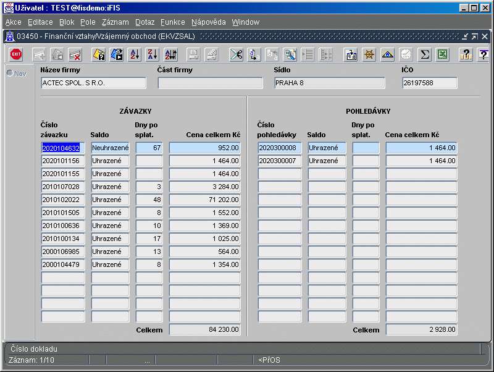Select pohledávka number 2020300007
Image resolution: width=494 pixels, height=372 pixels.
pyautogui.click(x=280, y=161)
